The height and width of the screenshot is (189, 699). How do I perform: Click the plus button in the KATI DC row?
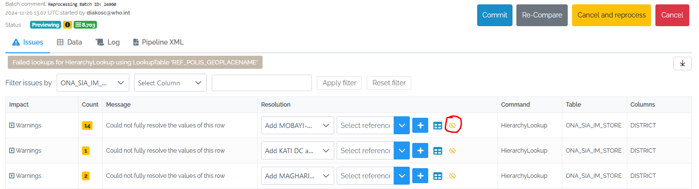(420, 151)
